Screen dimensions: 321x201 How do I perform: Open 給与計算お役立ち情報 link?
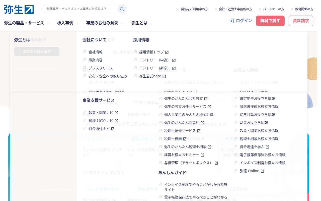point(257,115)
